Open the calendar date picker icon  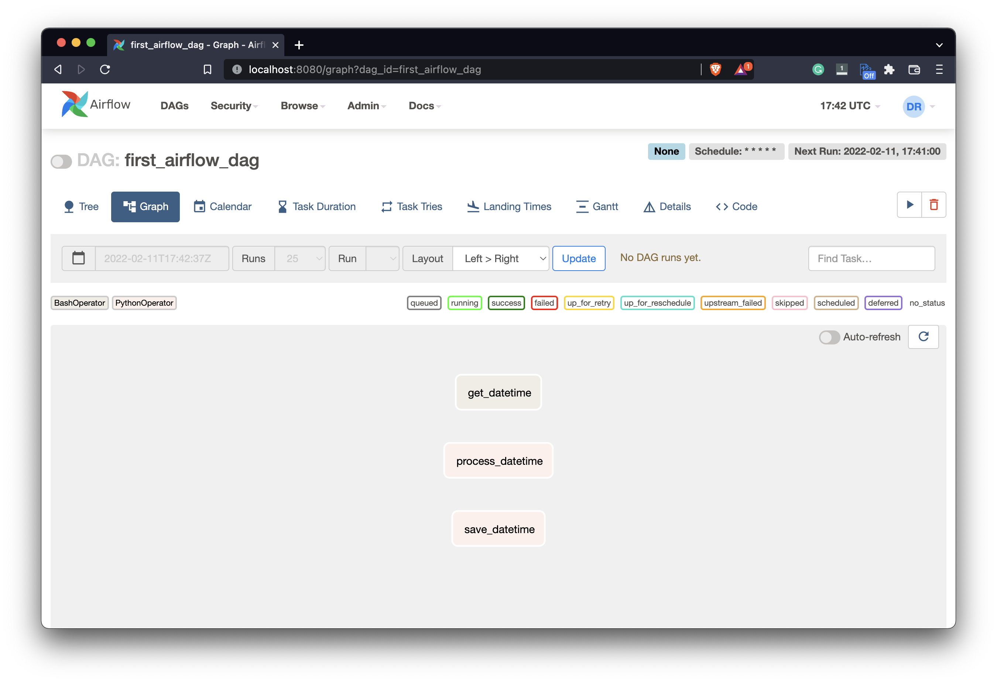pos(78,258)
